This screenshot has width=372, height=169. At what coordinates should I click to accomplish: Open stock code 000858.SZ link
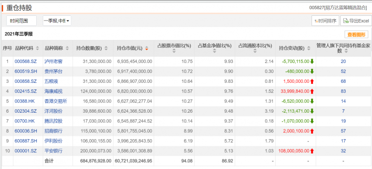(x=26, y=81)
